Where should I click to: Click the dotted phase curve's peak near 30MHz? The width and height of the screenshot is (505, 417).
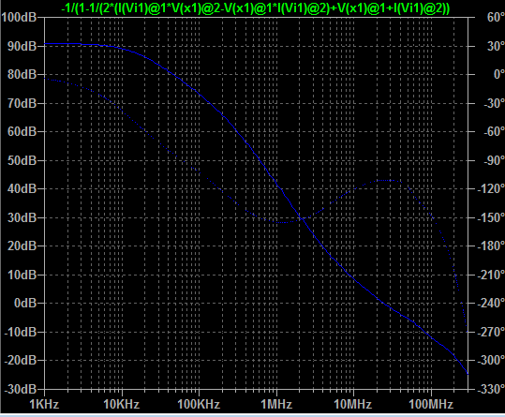pyautogui.click(x=385, y=180)
